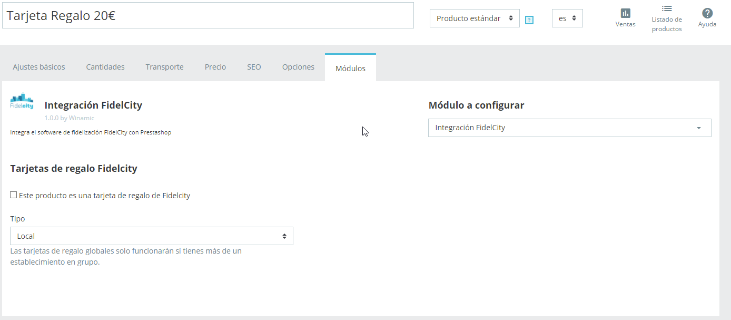
Task: Go to the Cantidades tab
Action: click(105, 67)
